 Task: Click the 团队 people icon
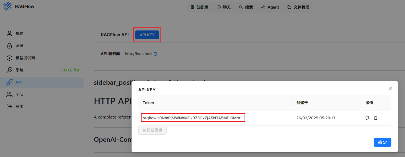10,94
